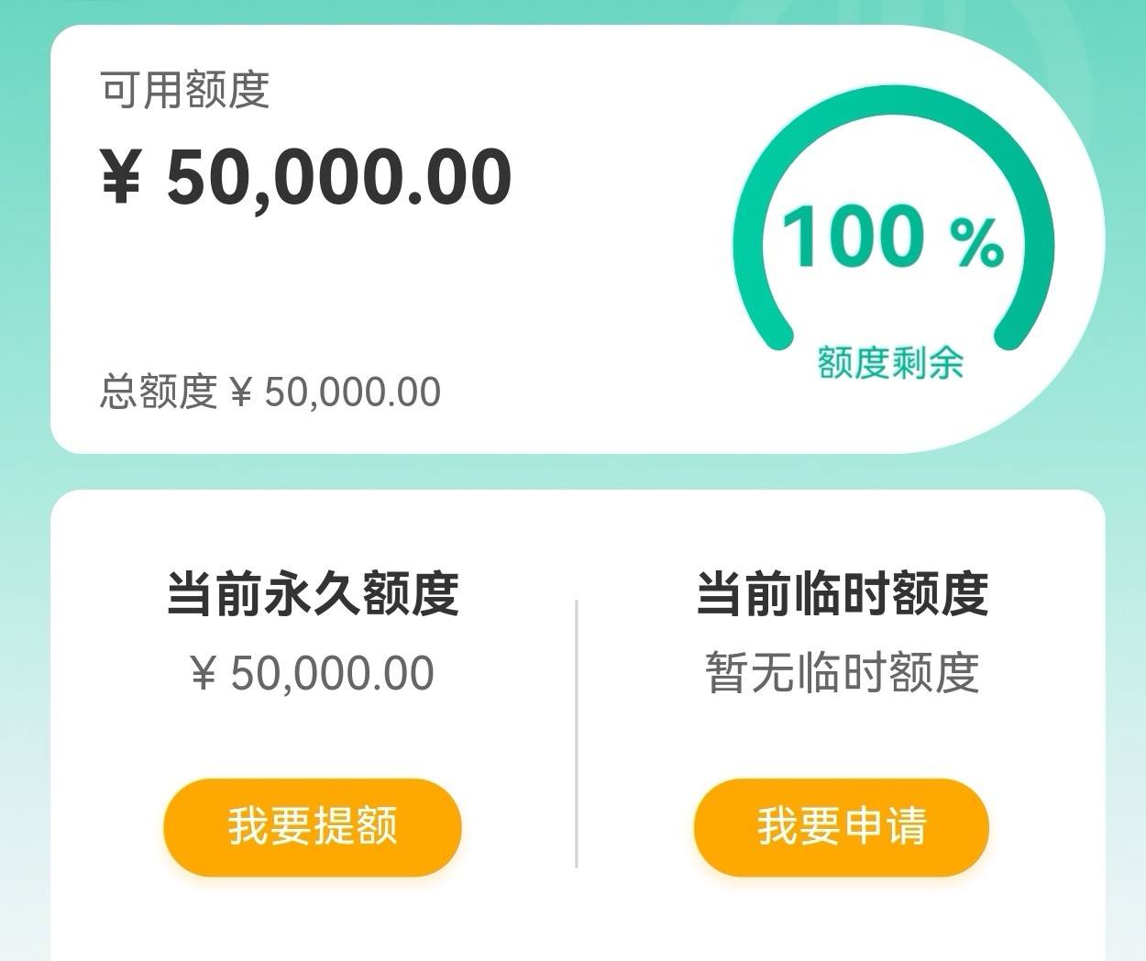Tap the ¥ 50,000.00 available amount
The image size is (1146, 961).
(306, 177)
